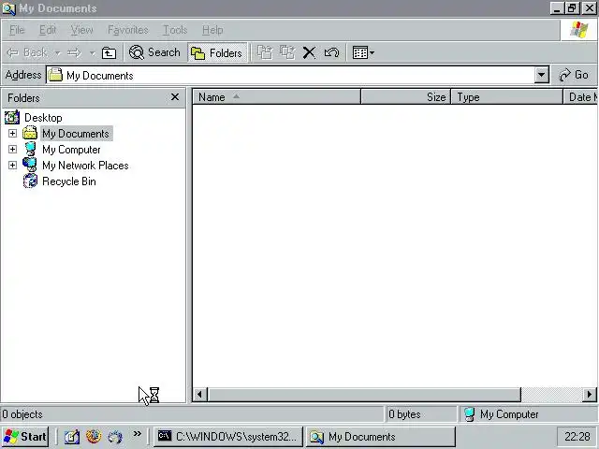
Task: Click the third quick launch icon
Action: [x=115, y=437]
